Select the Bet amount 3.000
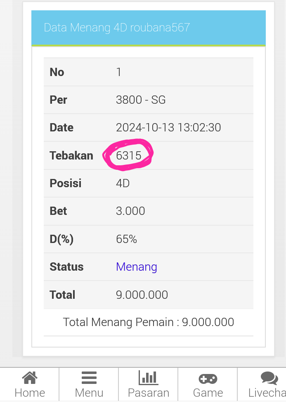The image size is (286, 412). pos(130,211)
